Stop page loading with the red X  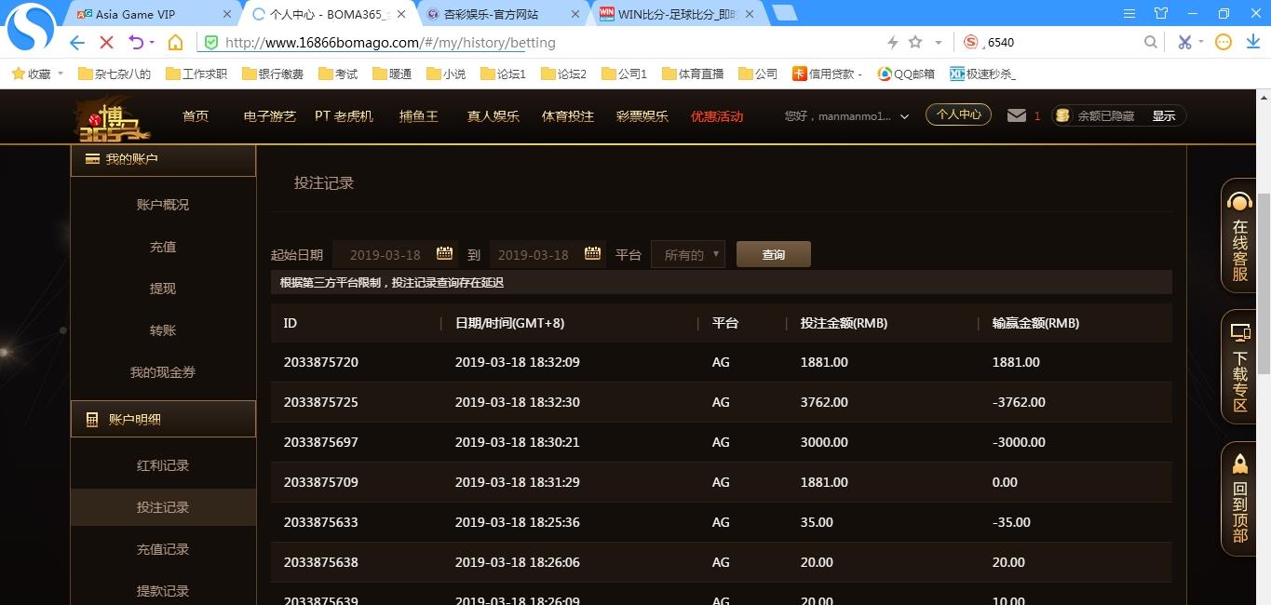point(106,43)
